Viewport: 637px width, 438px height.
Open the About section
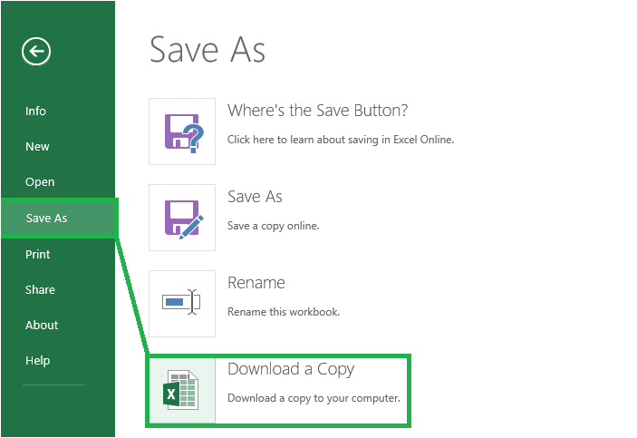pos(42,325)
